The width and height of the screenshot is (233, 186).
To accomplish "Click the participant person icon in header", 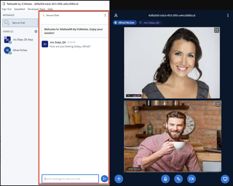I will (116, 15).
